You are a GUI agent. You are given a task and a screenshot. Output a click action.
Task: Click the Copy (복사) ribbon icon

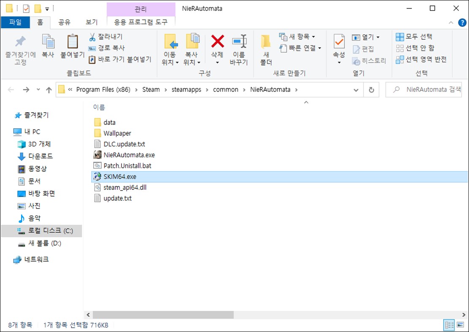(48, 41)
